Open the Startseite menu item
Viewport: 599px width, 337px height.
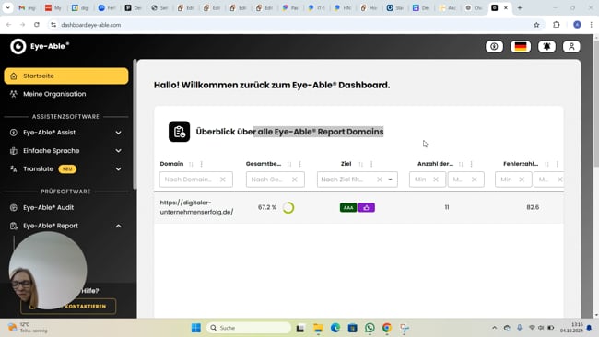66,76
